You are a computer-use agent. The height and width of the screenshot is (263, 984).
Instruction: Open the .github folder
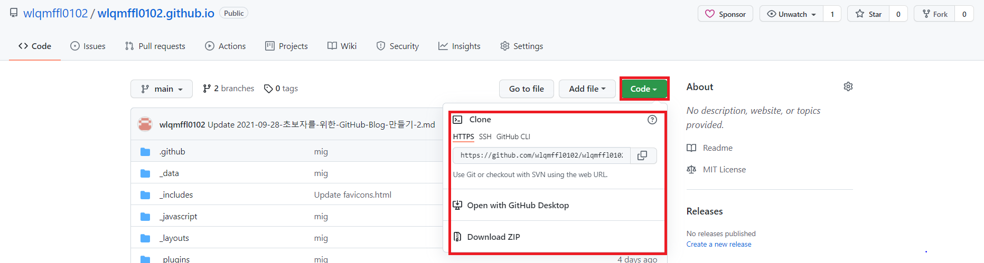[x=172, y=152]
